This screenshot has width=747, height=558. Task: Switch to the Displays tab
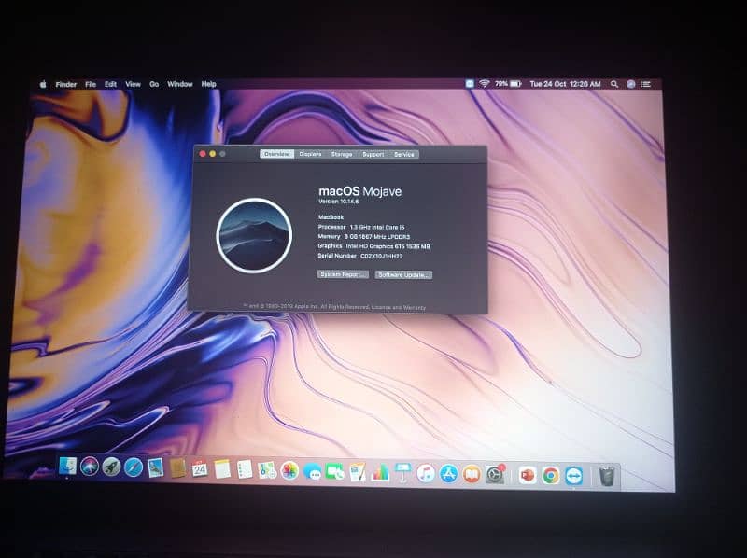pyautogui.click(x=311, y=154)
